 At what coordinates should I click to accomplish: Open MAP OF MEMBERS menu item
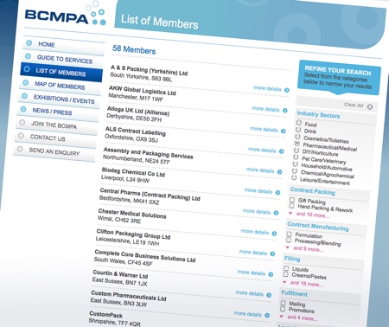point(61,86)
